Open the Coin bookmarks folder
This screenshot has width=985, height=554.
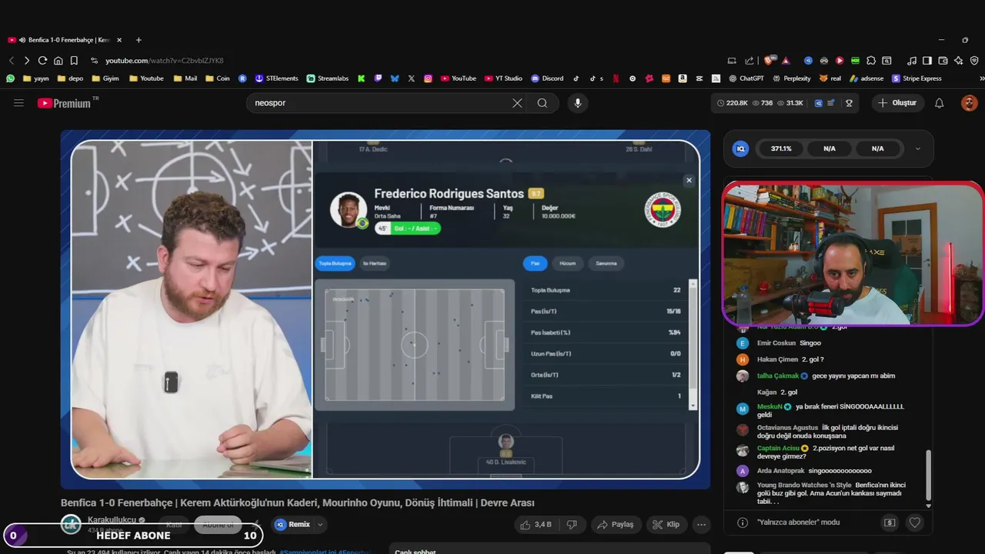(x=217, y=78)
